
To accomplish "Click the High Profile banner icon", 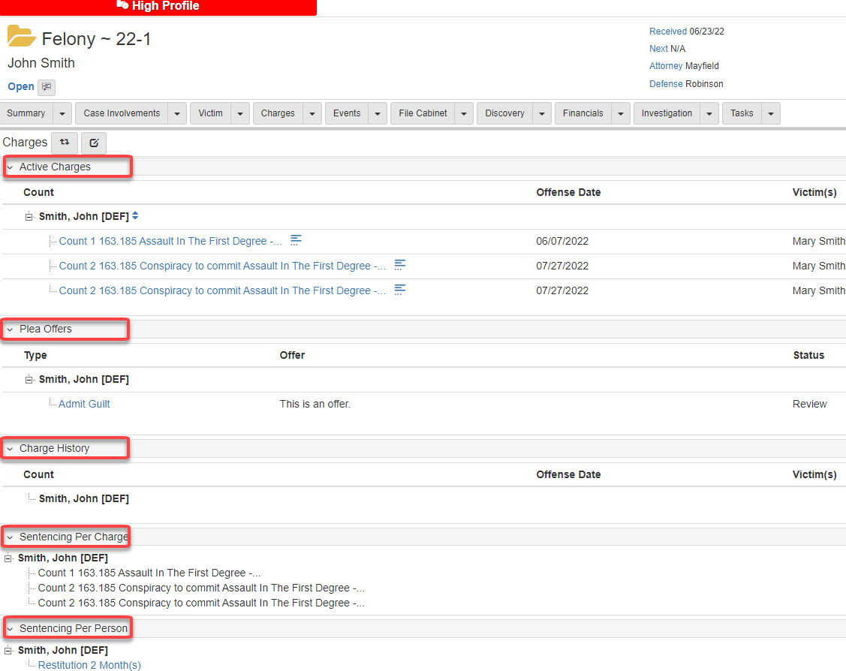I will [x=122, y=5].
